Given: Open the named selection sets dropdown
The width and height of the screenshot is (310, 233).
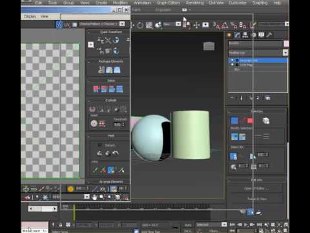Looking at the screenshot, I should [287, 24].
